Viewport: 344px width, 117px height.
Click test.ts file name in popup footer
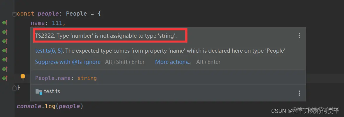[52, 91]
